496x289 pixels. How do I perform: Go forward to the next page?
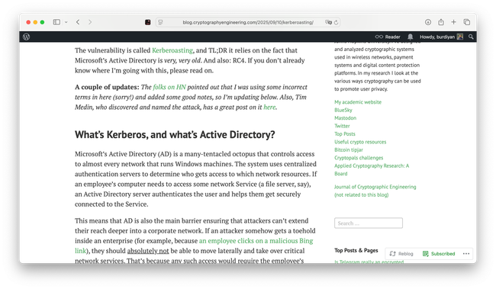pyautogui.click(x=90, y=22)
